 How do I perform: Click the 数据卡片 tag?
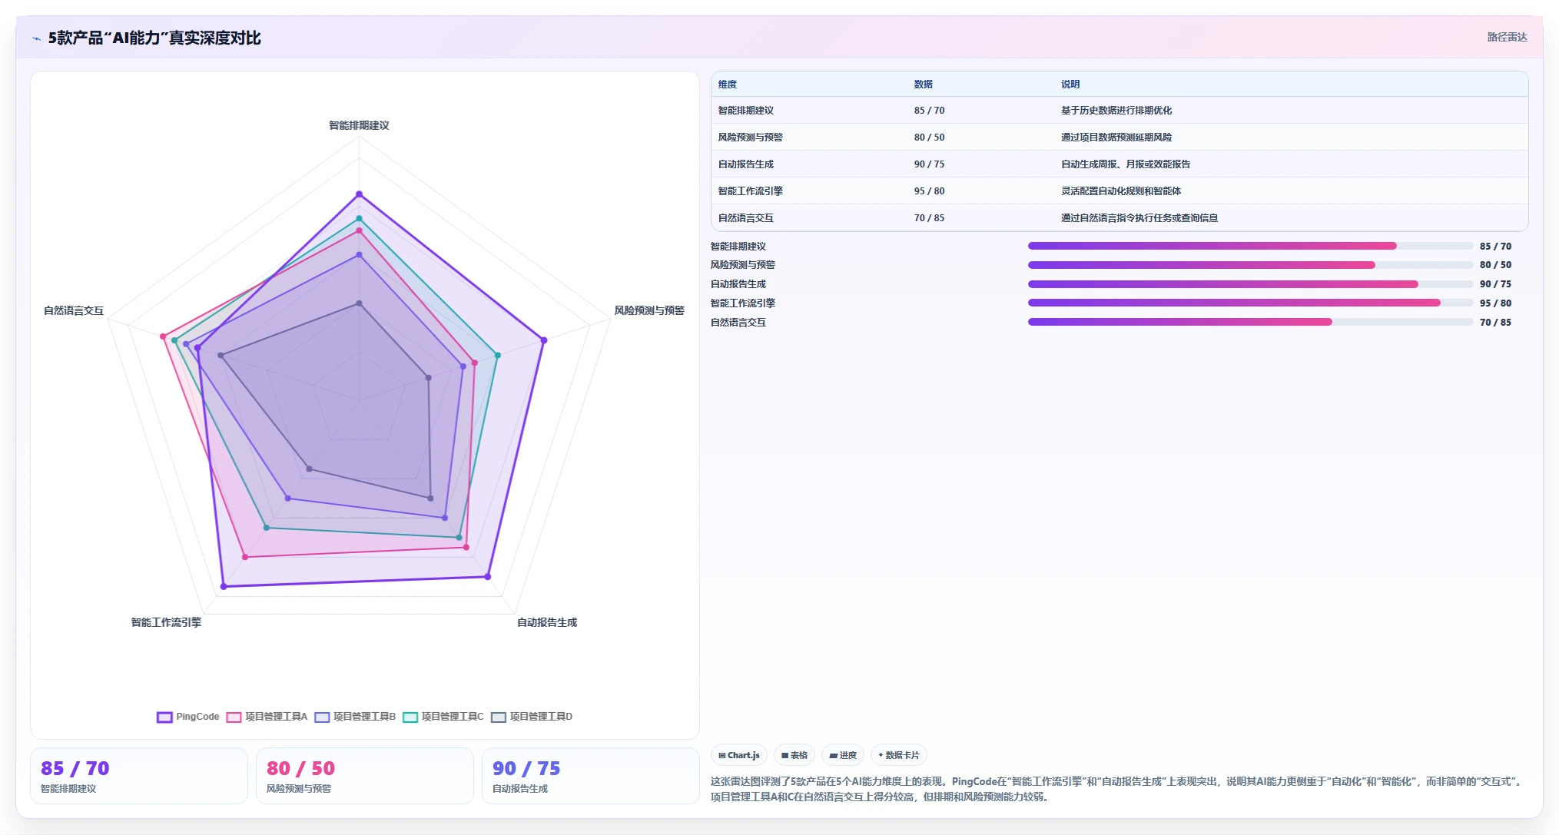(899, 755)
